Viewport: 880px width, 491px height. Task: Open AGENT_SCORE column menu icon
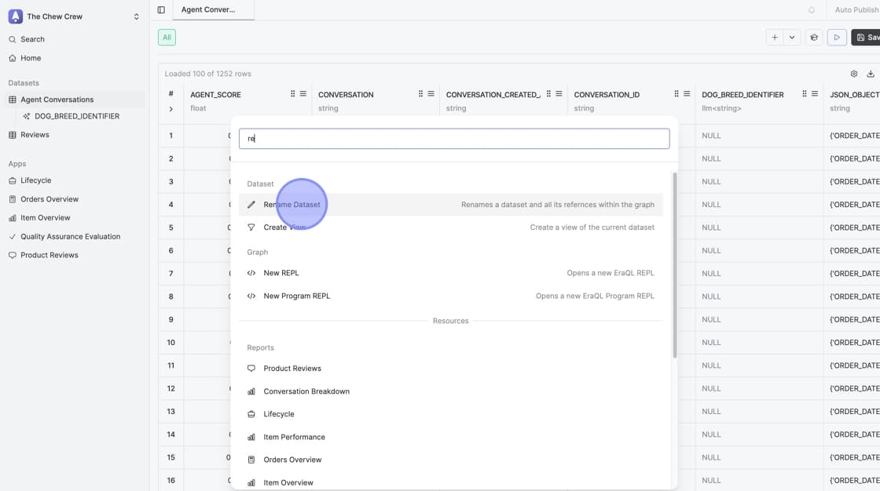[x=303, y=94]
